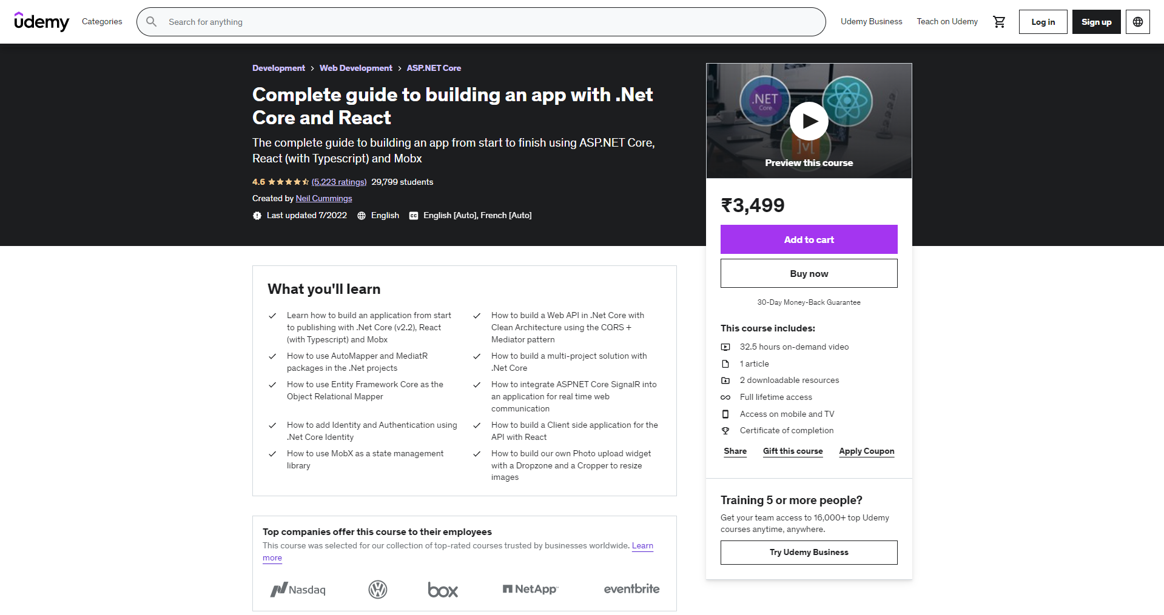Open the shopping cart icon
Screen dimensions: 1164x615
[999, 22]
